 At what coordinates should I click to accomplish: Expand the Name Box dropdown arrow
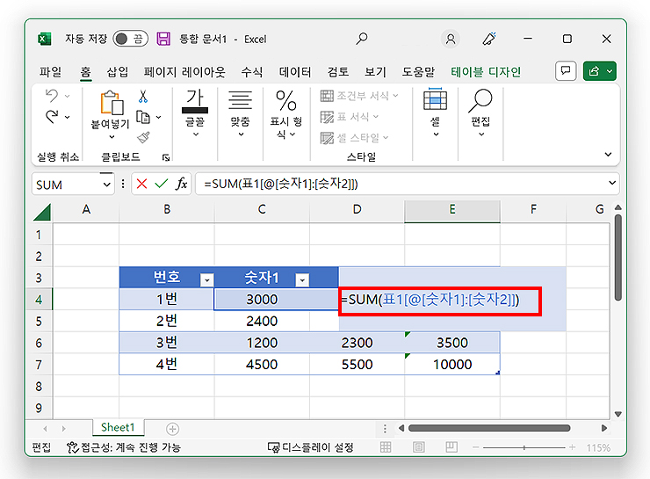pyautogui.click(x=107, y=185)
